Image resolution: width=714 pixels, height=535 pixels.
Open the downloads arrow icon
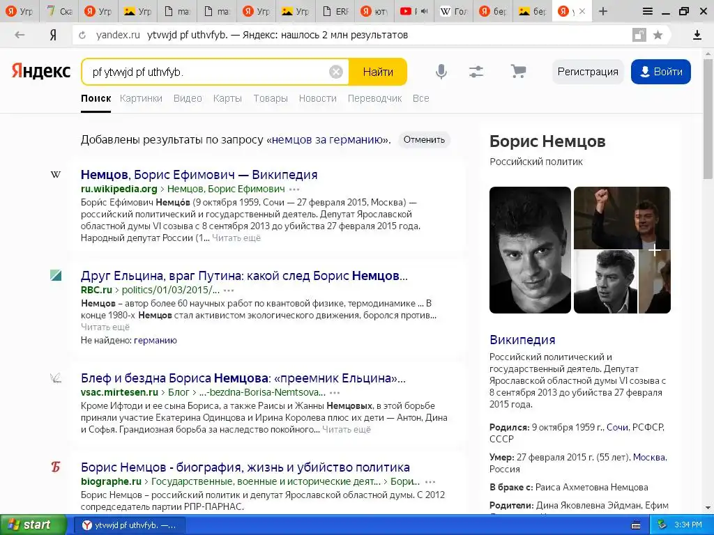click(x=697, y=35)
